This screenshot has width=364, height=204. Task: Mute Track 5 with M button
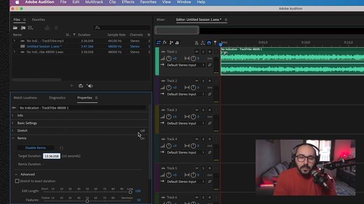[197, 168]
